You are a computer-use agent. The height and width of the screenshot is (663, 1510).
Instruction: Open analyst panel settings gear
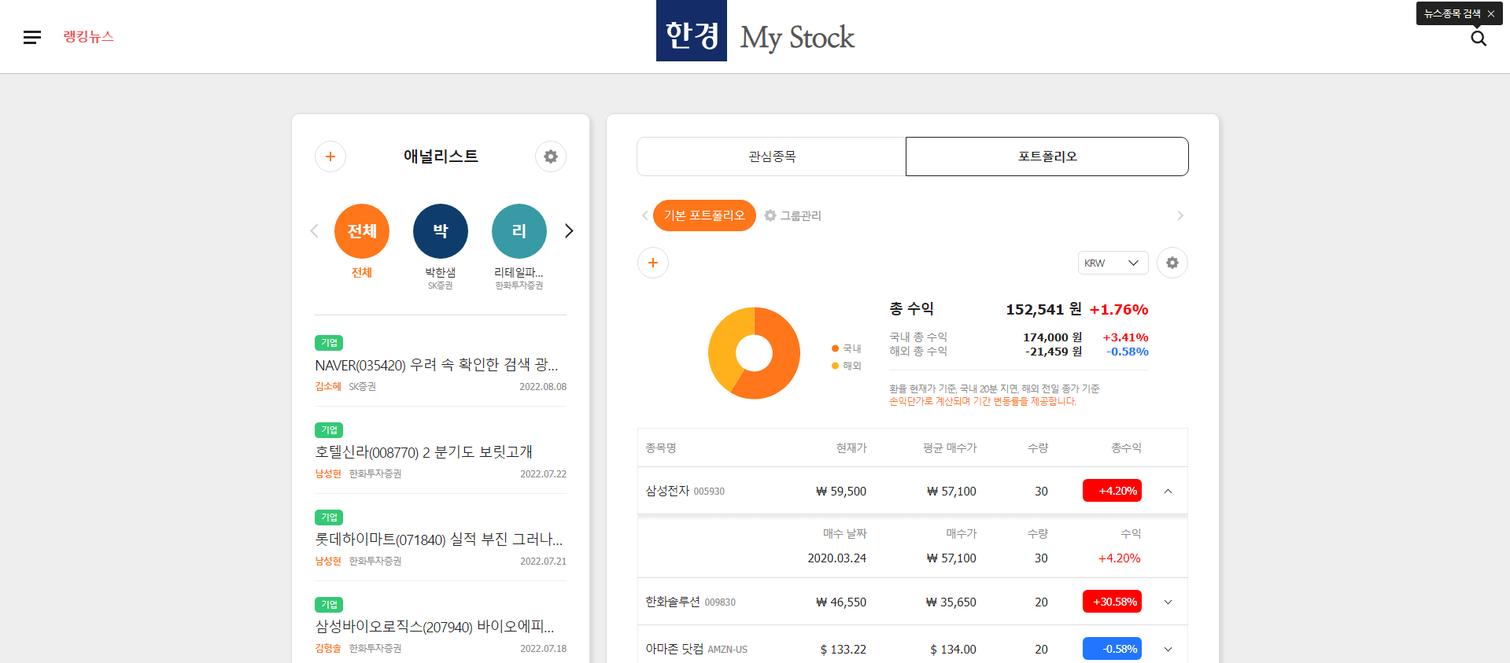pyautogui.click(x=551, y=157)
